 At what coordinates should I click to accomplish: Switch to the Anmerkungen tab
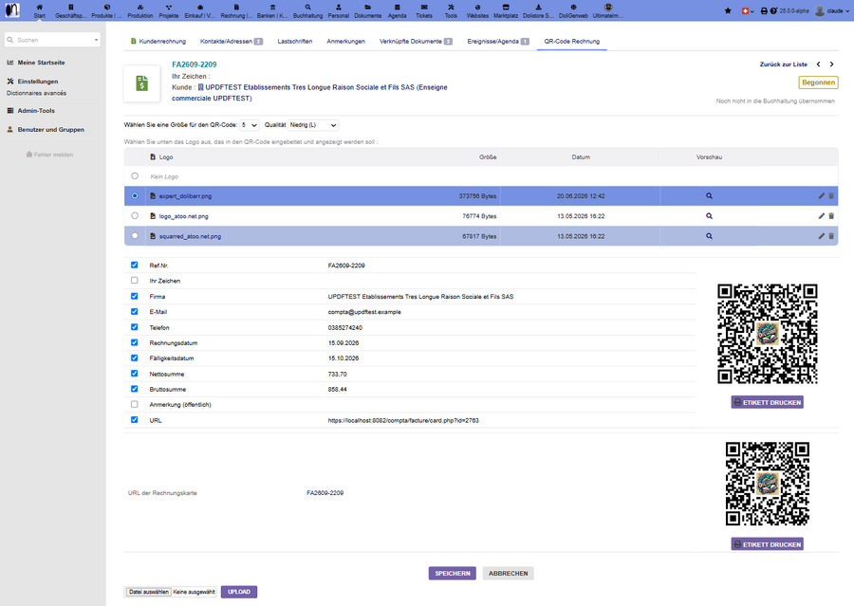tap(345, 42)
